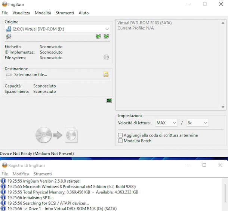
Task: Open File menu in the Registro window
Action: [4, 174]
